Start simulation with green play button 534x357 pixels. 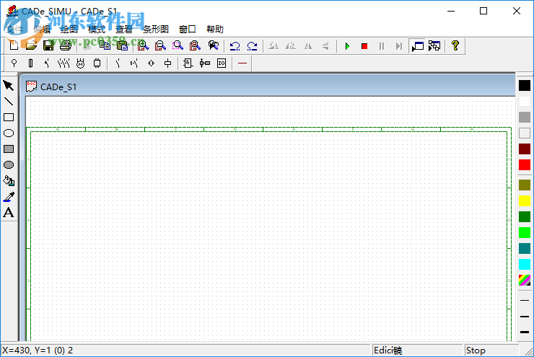tap(347, 46)
